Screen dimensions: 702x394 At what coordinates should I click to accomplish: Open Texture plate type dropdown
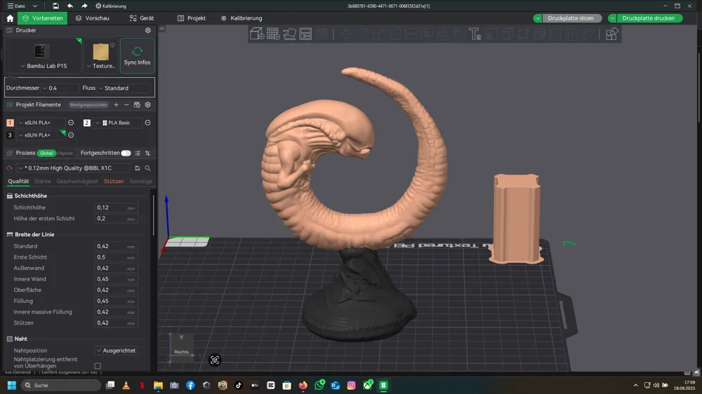click(x=100, y=66)
